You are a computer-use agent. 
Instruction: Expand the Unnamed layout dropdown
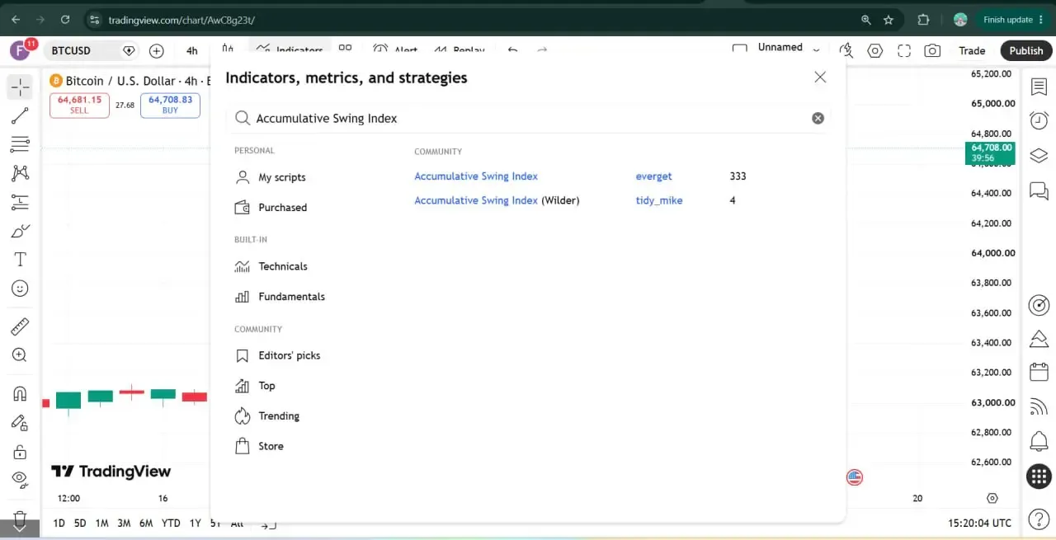pos(817,49)
